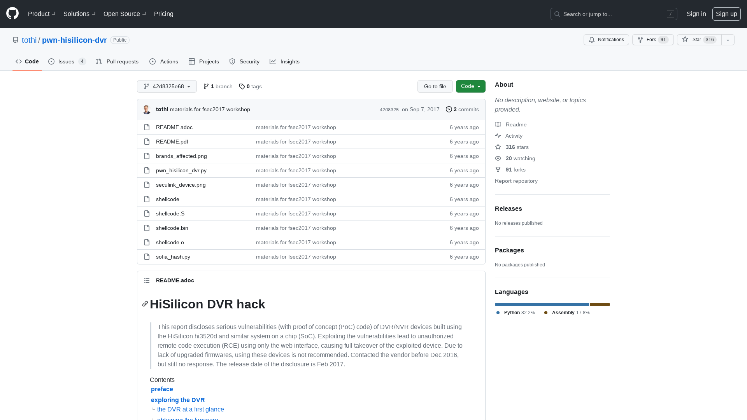Viewport: 747px width, 420px height.
Task: Open the green Code dropdown
Action: pos(471,86)
